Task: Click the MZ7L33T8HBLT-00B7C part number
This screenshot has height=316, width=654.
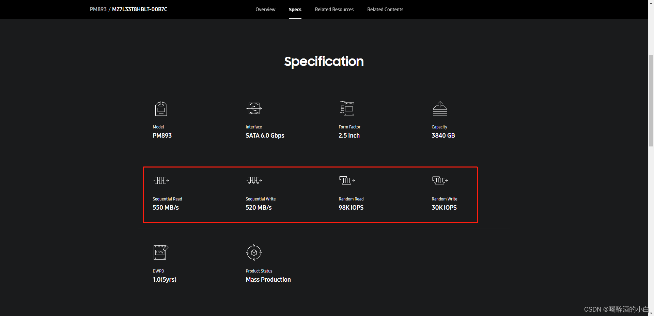Action: [x=140, y=10]
